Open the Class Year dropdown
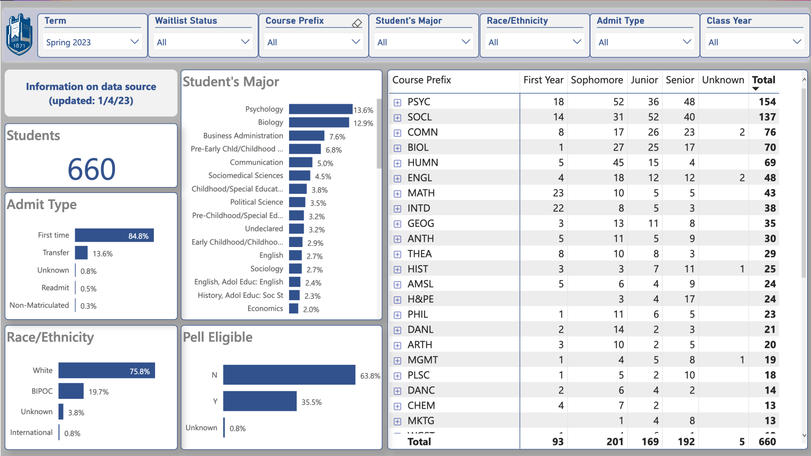Viewport: 811px width, 456px height. (x=754, y=42)
